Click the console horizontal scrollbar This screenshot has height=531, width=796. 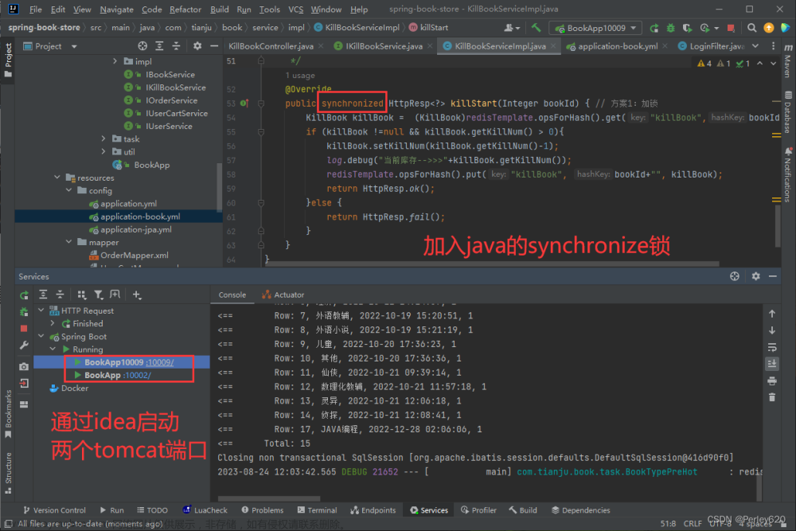pos(269,498)
